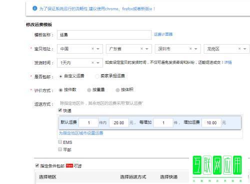Clear the 中国 country selection x icon

93,49
